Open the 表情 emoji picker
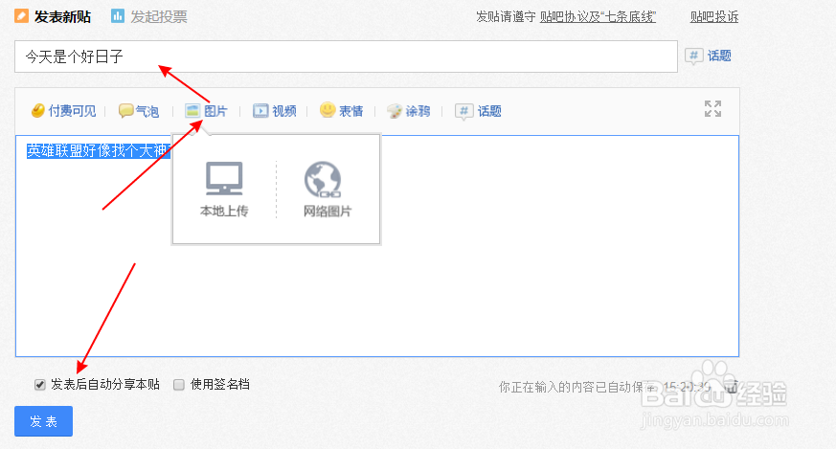The height and width of the screenshot is (449, 836). [341, 111]
